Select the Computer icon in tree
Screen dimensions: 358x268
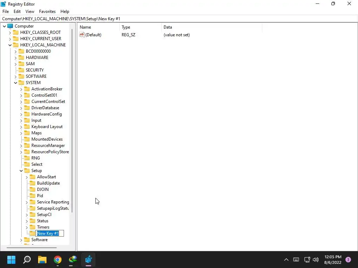(x=10, y=26)
